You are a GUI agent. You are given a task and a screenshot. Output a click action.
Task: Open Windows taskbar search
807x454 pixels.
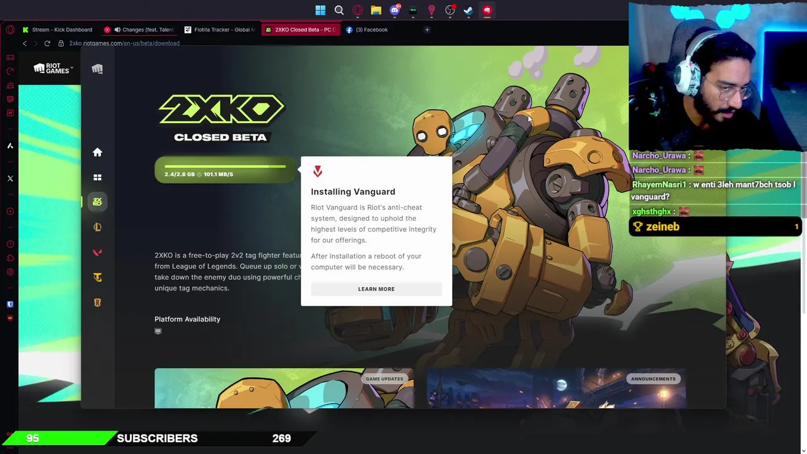tap(339, 10)
